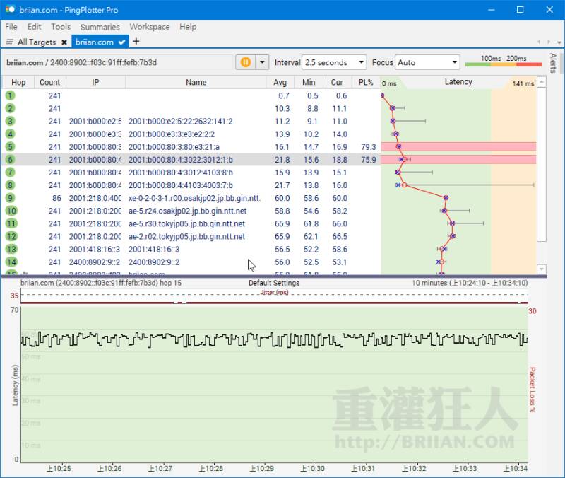The image size is (565, 478).
Task: Click the hop 3 green circle icon
Action: (10, 121)
